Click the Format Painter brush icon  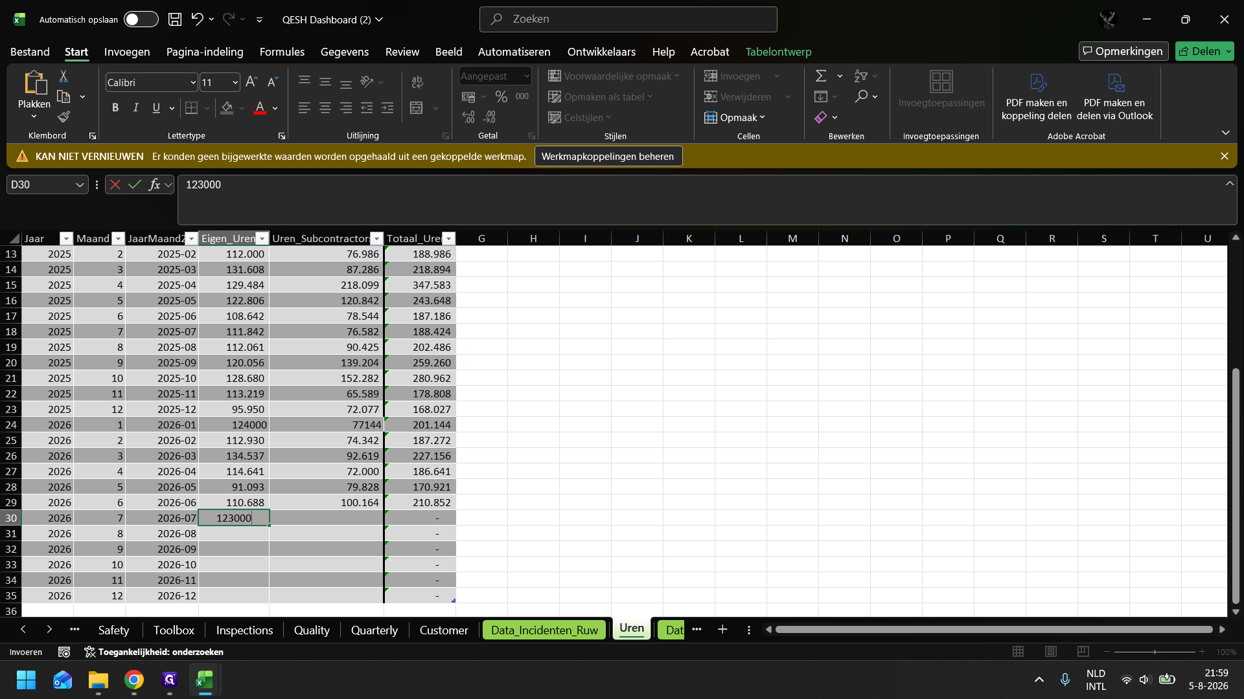[63, 117]
